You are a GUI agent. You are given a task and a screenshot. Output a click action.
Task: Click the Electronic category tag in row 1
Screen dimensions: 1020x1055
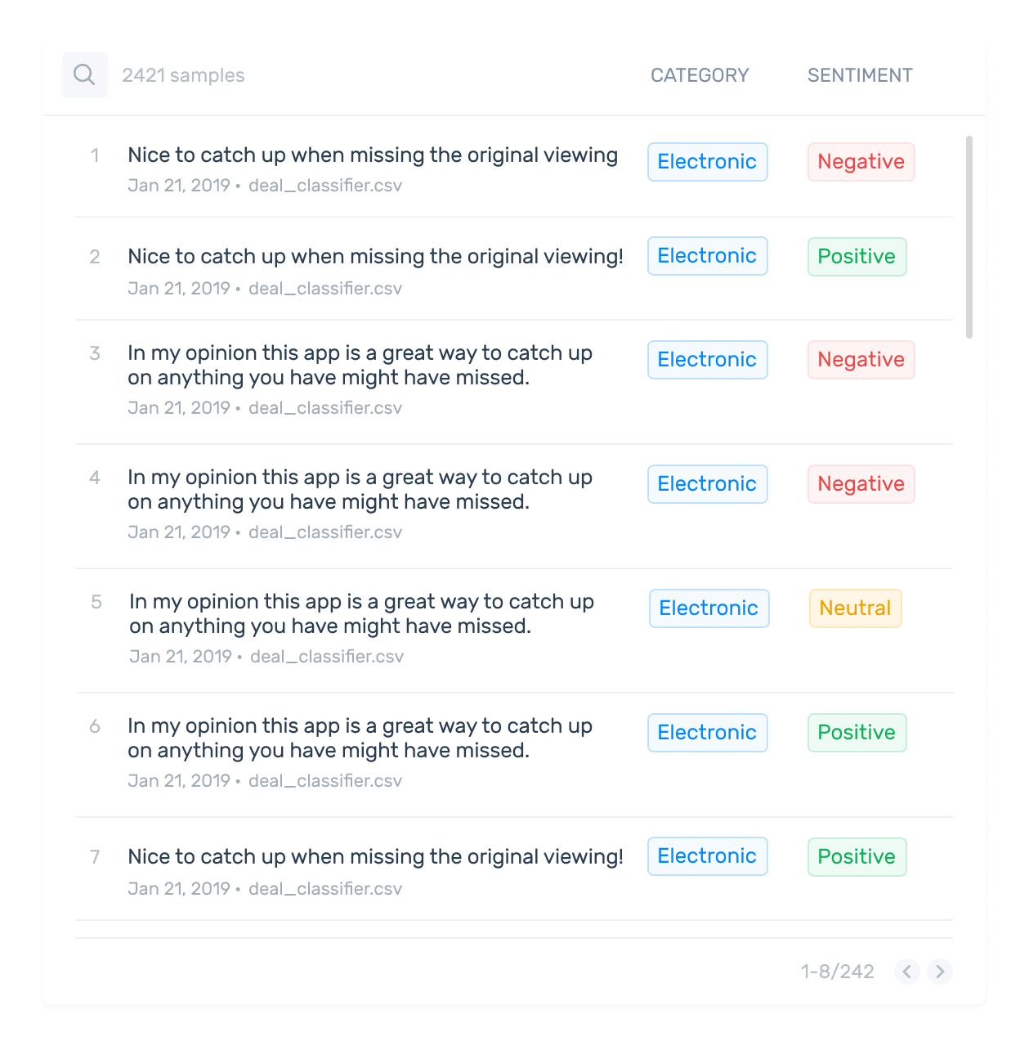tap(707, 162)
